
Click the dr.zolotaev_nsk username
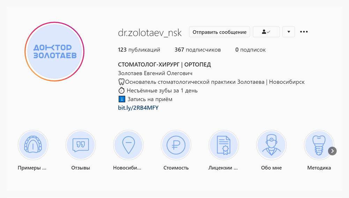point(150,33)
